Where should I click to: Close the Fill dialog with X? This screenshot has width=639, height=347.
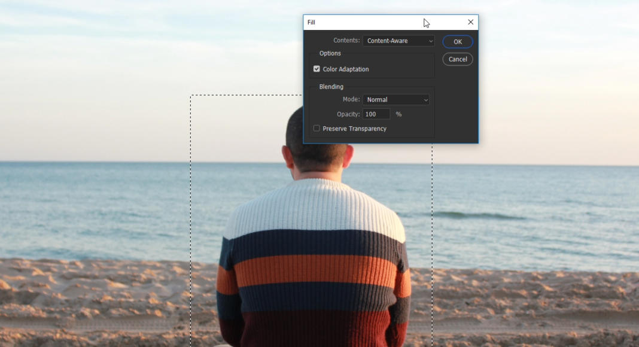470,22
